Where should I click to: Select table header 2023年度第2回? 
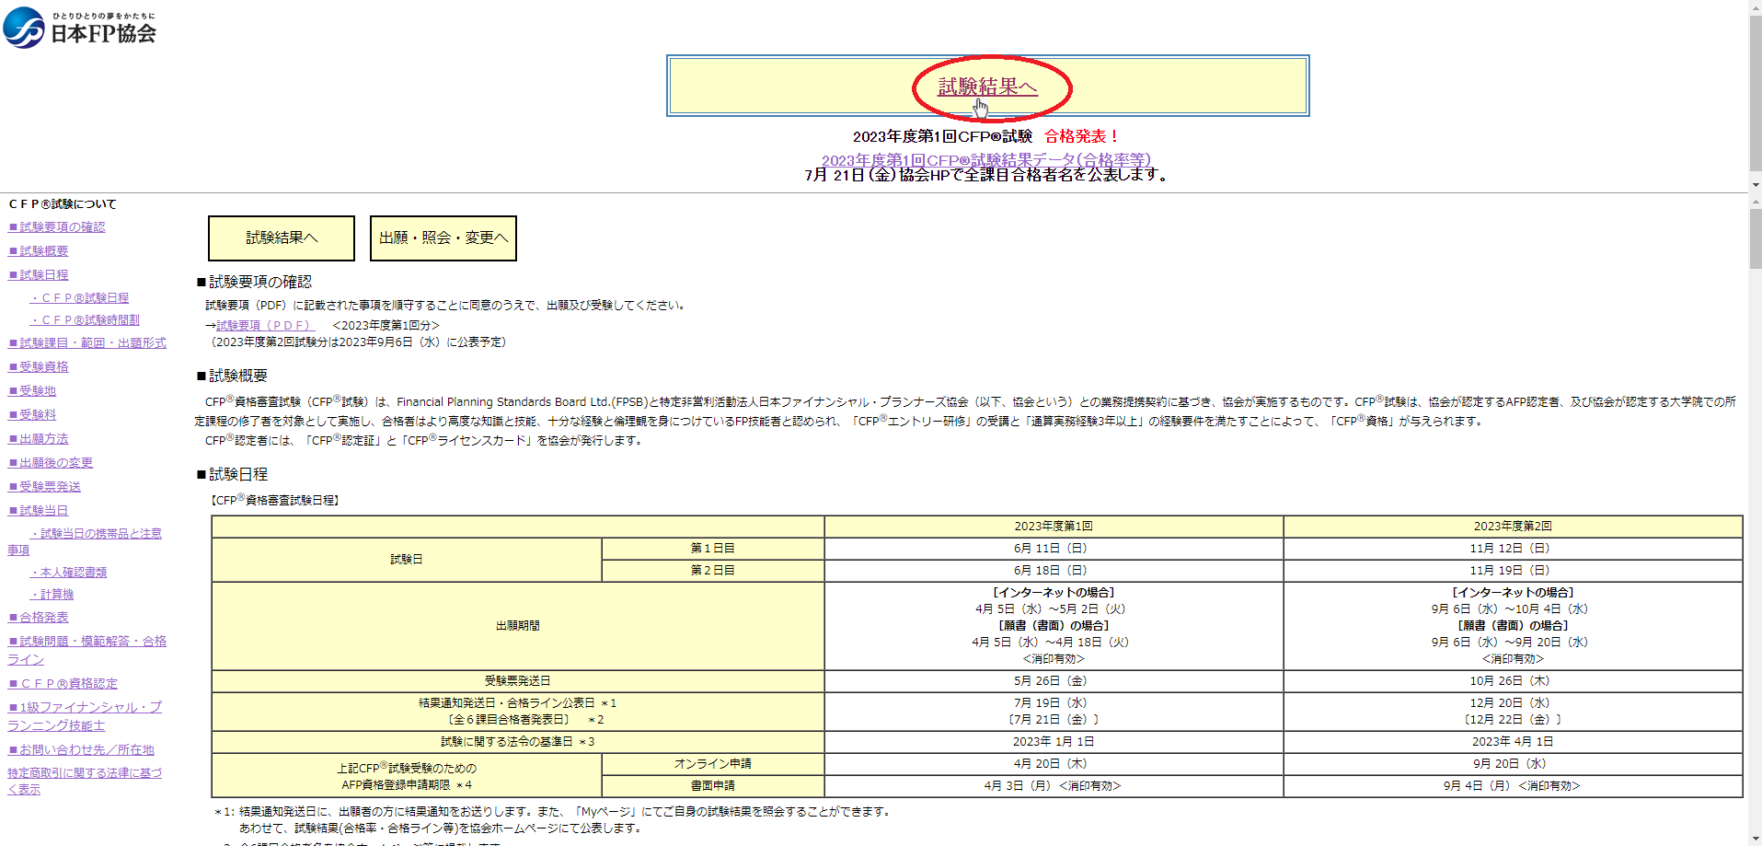(1513, 527)
